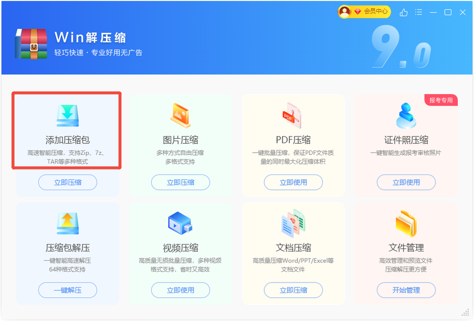Viewport: 474px width, 321px height.
Task: Click 立即使用 under 证件照压缩
Action: click(x=406, y=182)
